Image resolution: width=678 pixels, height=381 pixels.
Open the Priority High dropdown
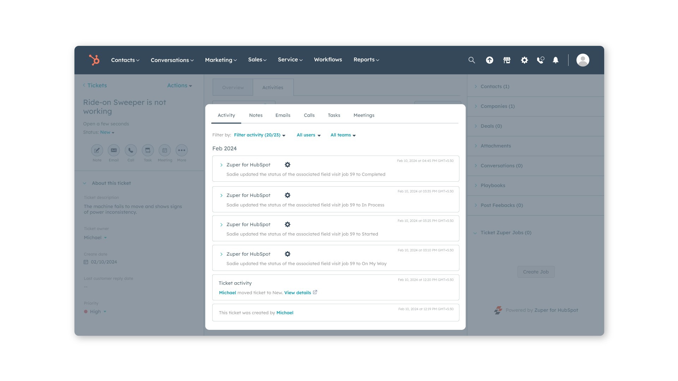click(95, 312)
